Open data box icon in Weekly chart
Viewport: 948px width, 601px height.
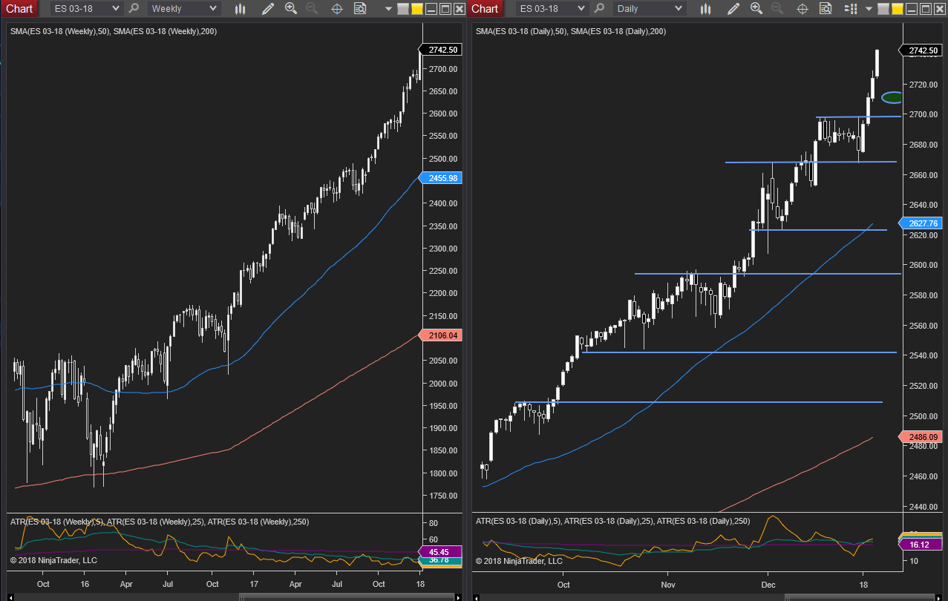coord(360,9)
